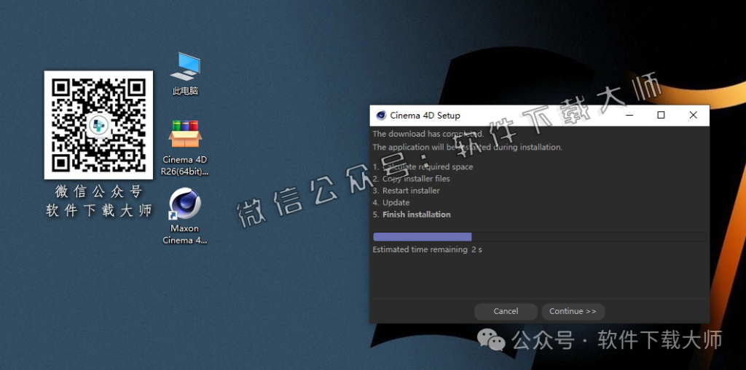Select the Maxon Cinema 4D shortcut icon
Screen dimensions: 746x370
185,204
